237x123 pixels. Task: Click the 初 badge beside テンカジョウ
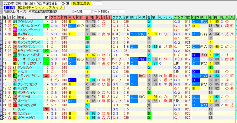(15, 68)
